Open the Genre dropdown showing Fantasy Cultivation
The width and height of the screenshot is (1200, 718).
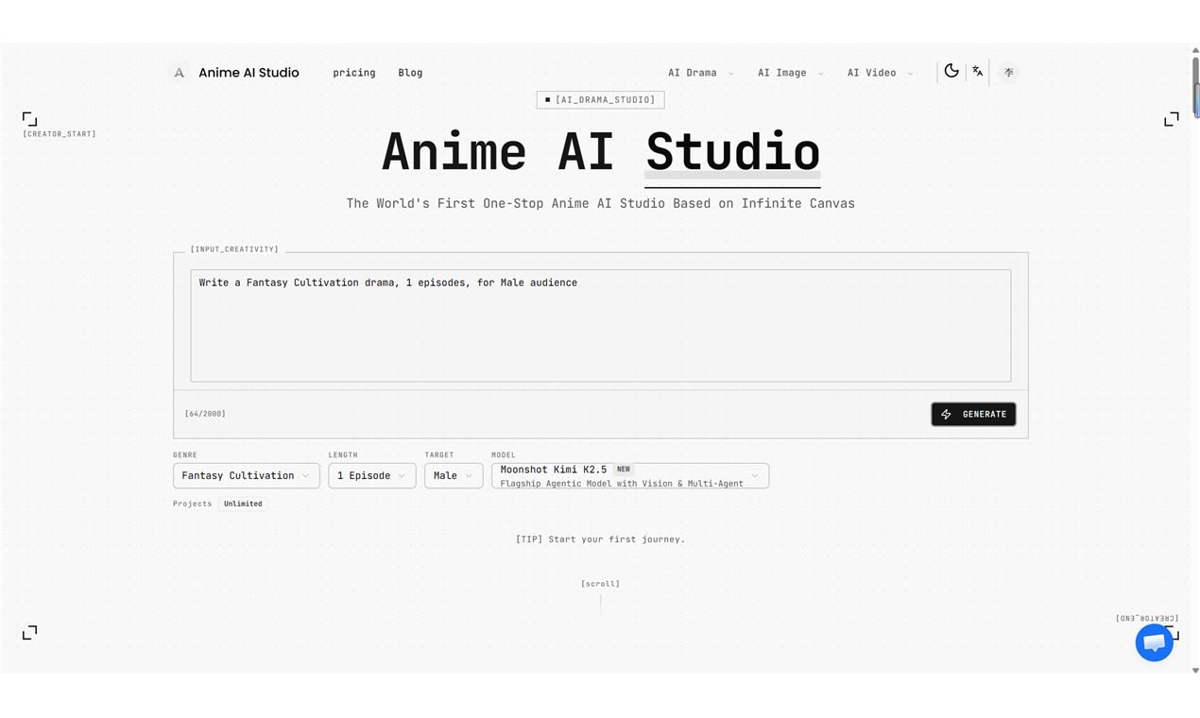point(246,475)
